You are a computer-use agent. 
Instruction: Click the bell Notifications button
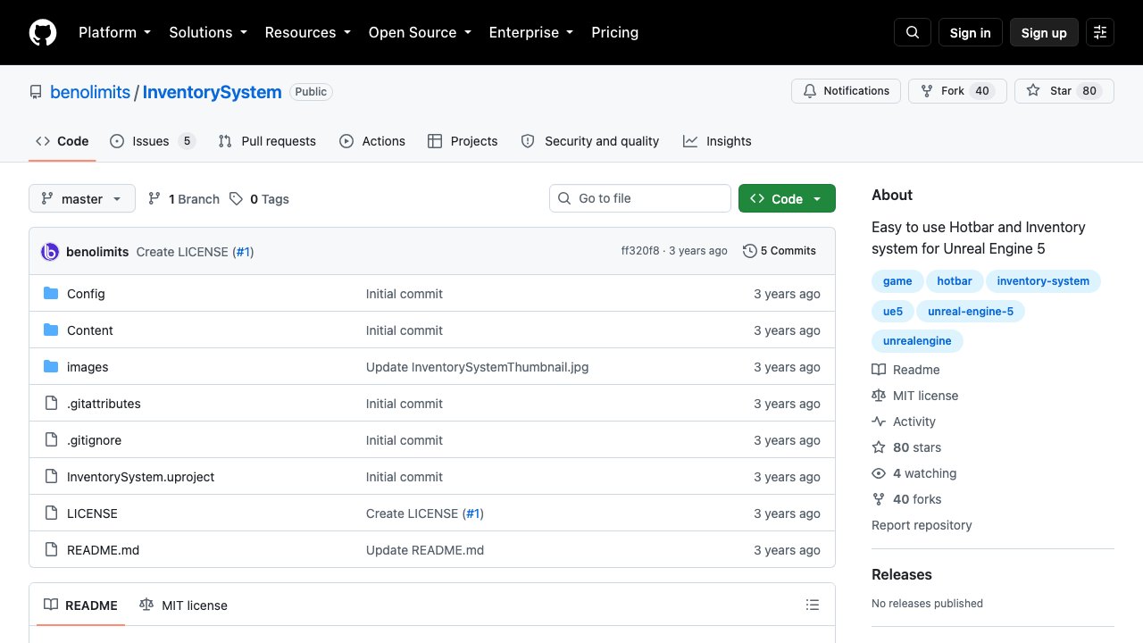(846, 91)
